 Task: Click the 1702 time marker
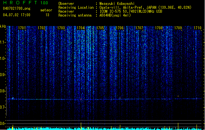tap(41, 28)
